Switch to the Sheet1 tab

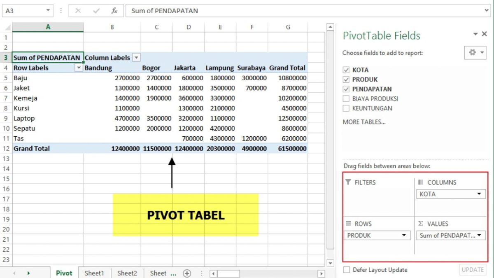click(x=94, y=273)
